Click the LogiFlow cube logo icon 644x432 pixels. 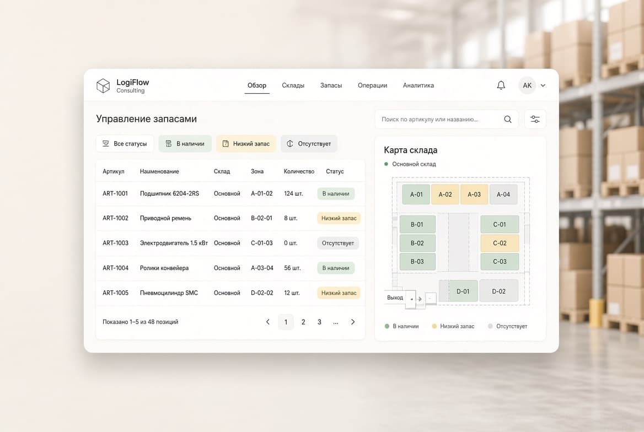(x=103, y=86)
